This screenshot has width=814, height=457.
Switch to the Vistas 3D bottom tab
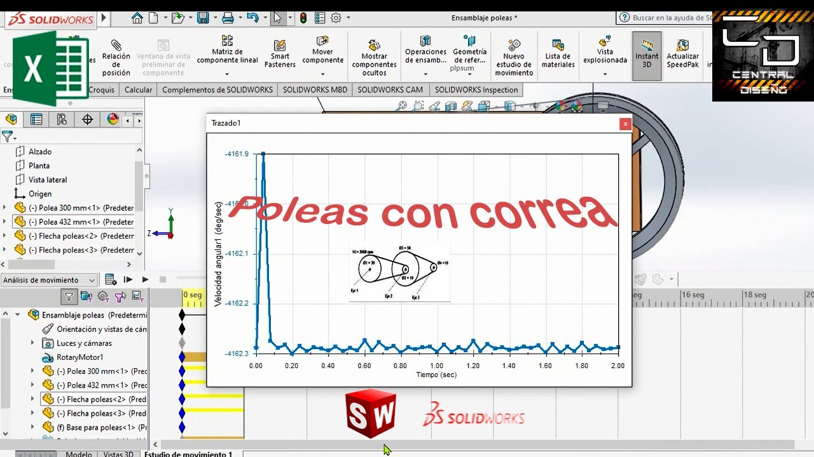pos(118,454)
